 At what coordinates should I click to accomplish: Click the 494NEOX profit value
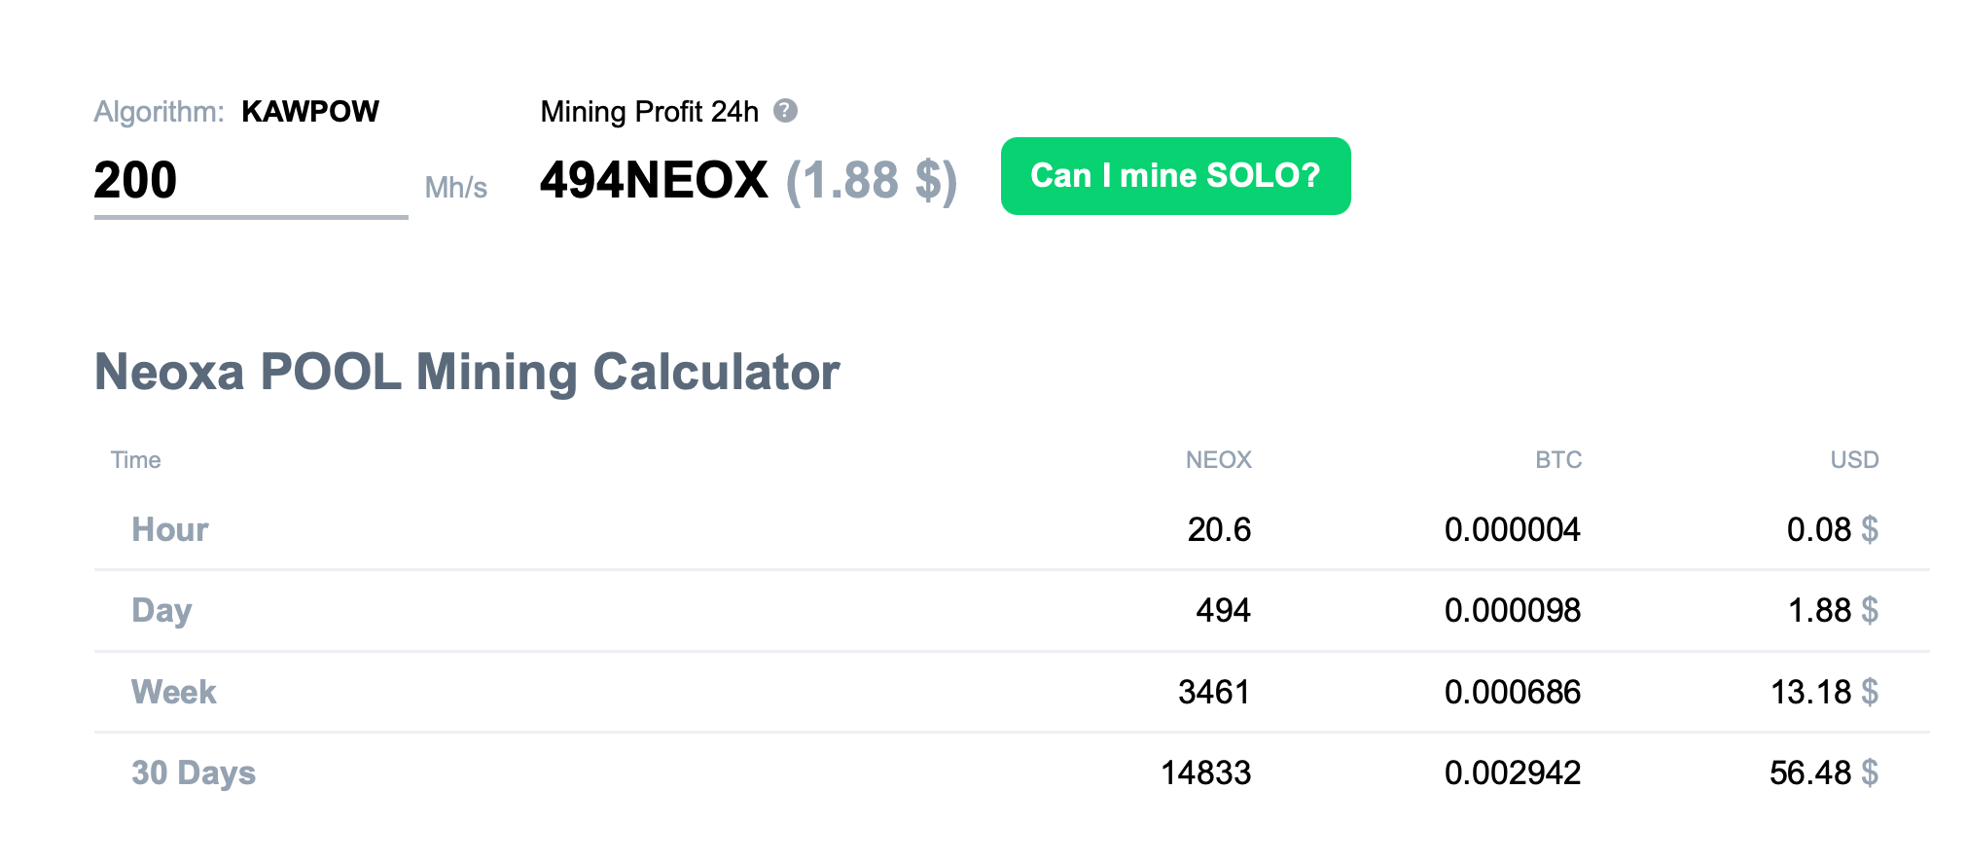point(654,181)
